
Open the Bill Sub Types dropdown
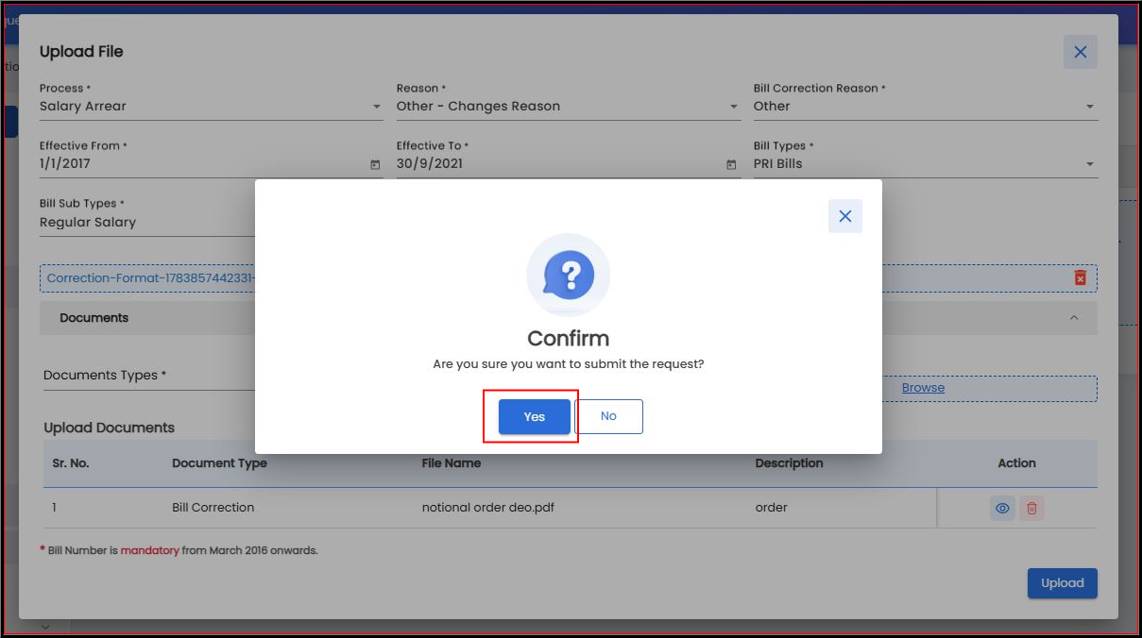coord(147,223)
